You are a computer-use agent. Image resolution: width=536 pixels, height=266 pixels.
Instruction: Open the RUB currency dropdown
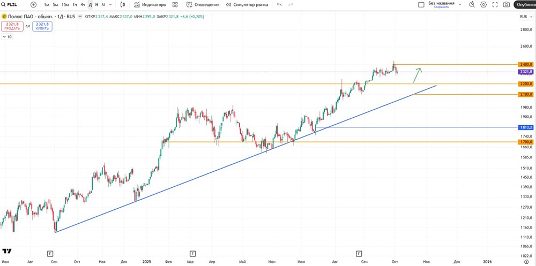coord(525,17)
